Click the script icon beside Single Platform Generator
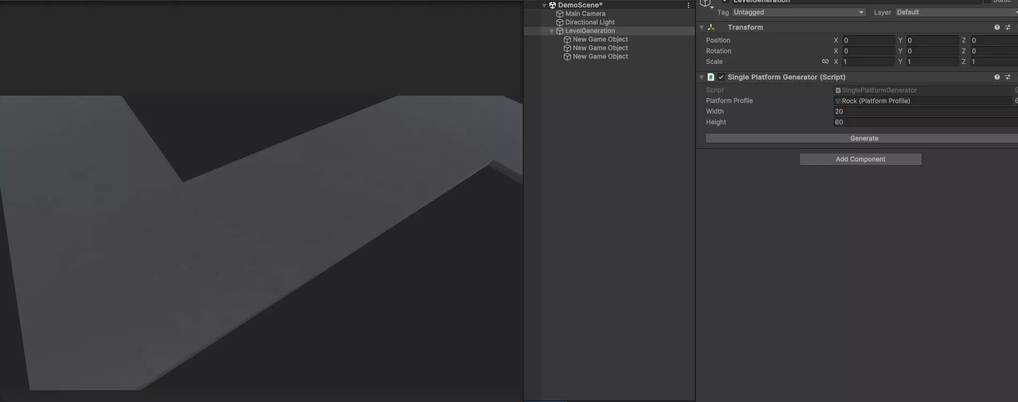Screen dimensions: 1018x402 710,77
